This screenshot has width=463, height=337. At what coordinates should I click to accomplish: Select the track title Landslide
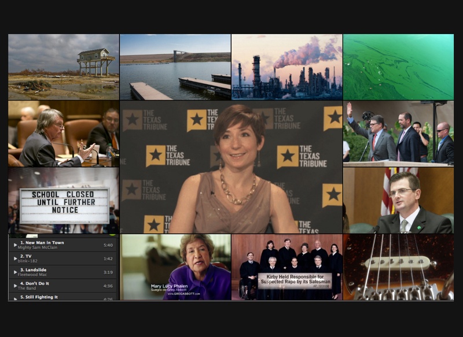pyautogui.click(x=36, y=270)
